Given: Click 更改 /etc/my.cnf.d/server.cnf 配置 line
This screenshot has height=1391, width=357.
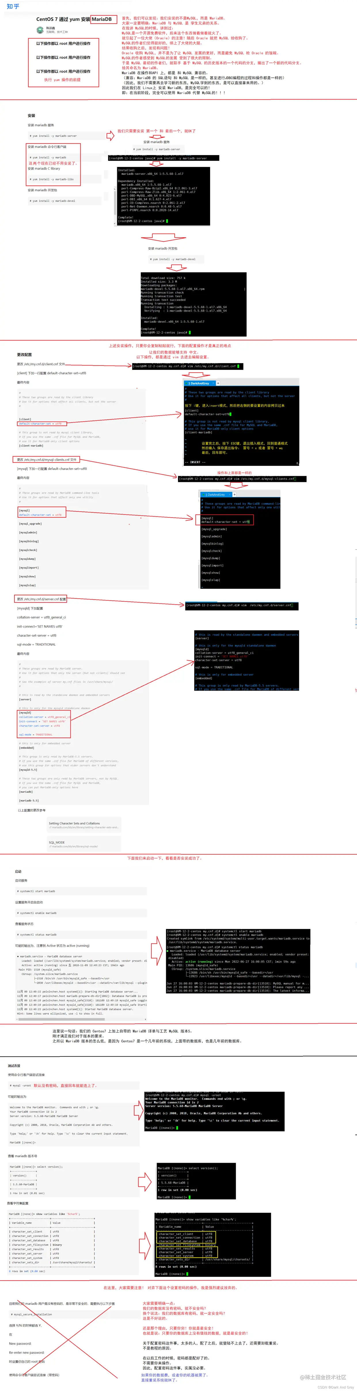Looking at the screenshot, I should pyautogui.click(x=41, y=599).
